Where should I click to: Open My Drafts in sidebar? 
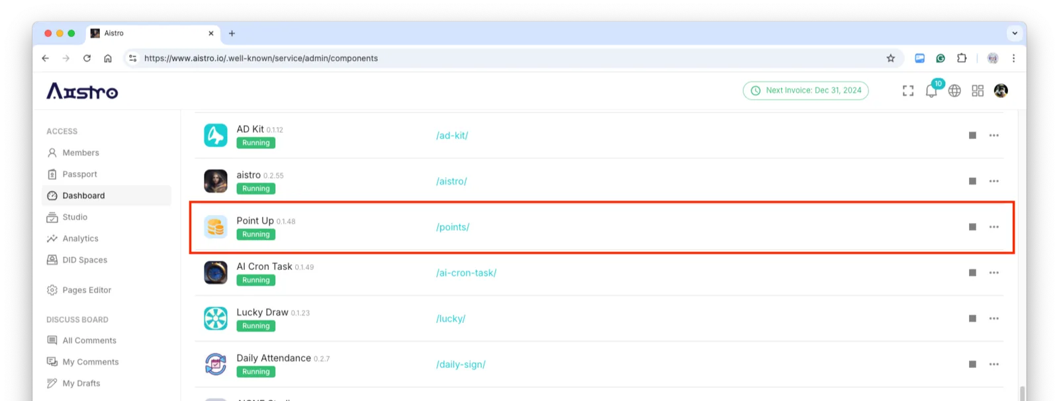(106, 383)
